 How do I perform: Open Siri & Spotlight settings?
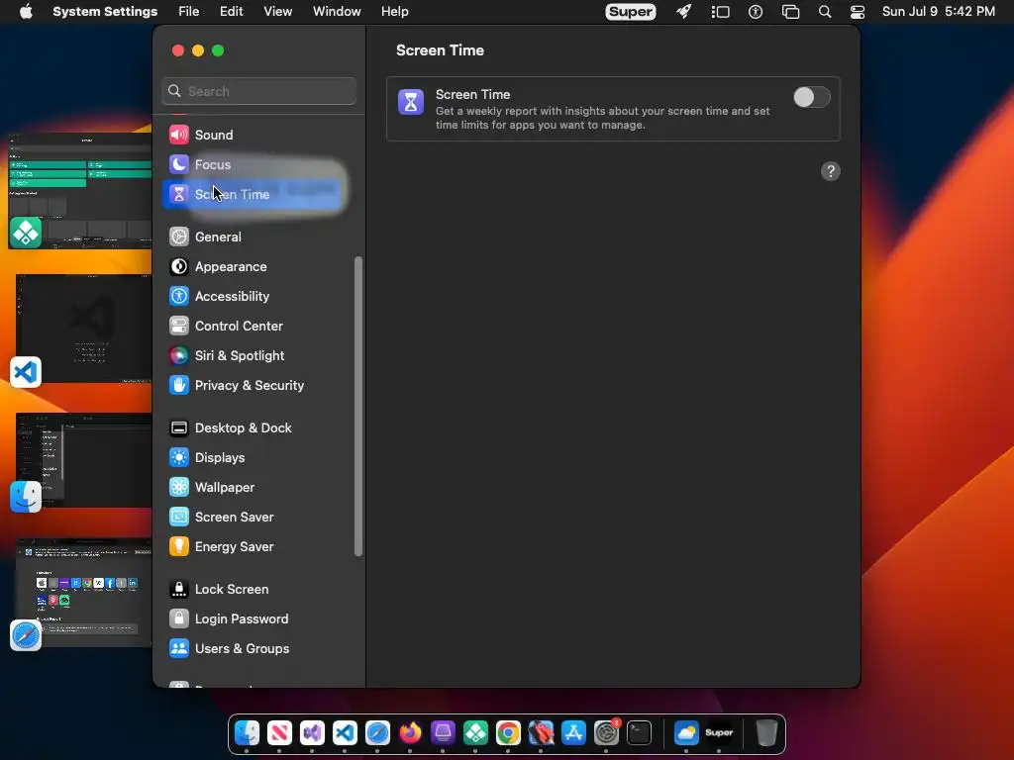point(258,355)
